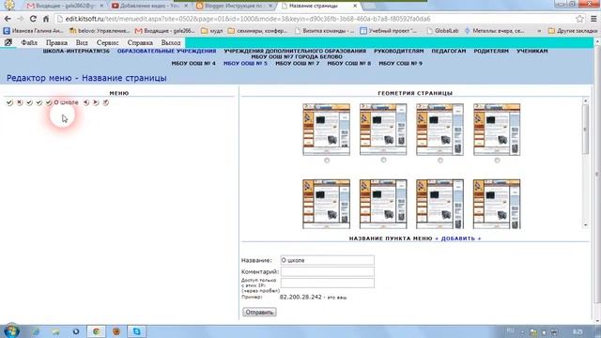Click the layout panel scrollbar down arrow
This screenshot has width=601, height=338.
click(585, 225)
